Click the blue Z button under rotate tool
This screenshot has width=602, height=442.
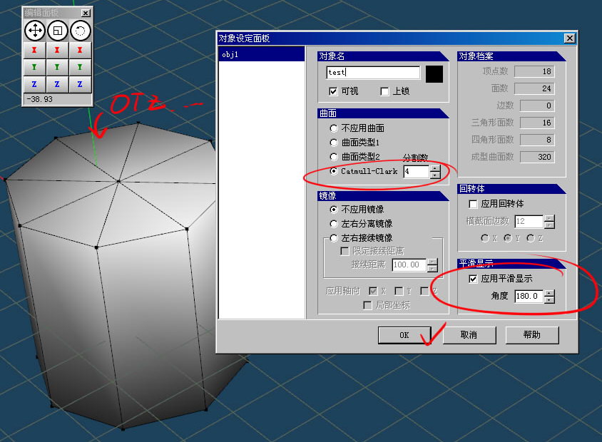[x=80, y=84]
